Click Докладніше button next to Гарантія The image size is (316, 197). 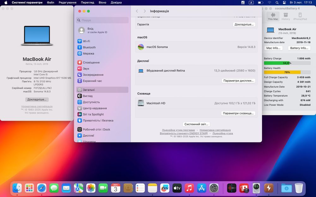244,24
